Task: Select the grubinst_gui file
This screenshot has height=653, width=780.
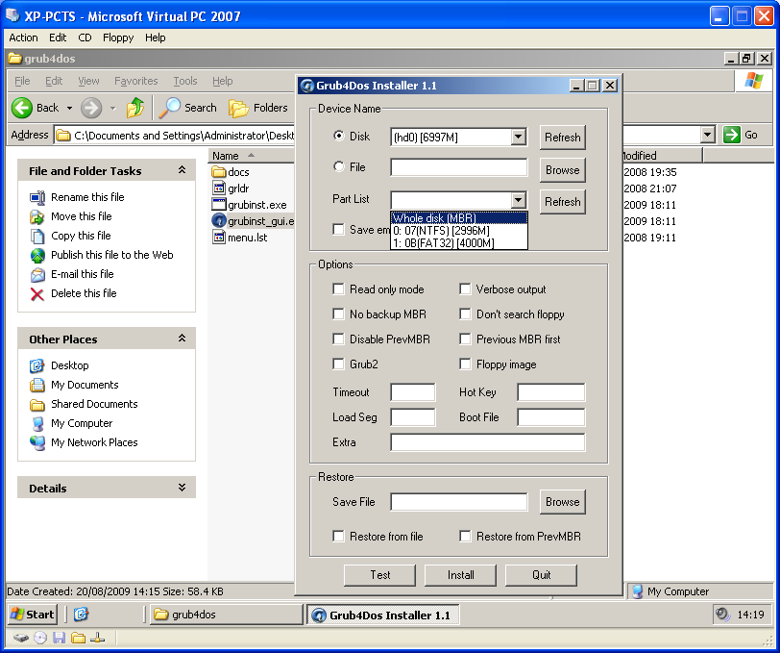Action: (x=253, y=221)
